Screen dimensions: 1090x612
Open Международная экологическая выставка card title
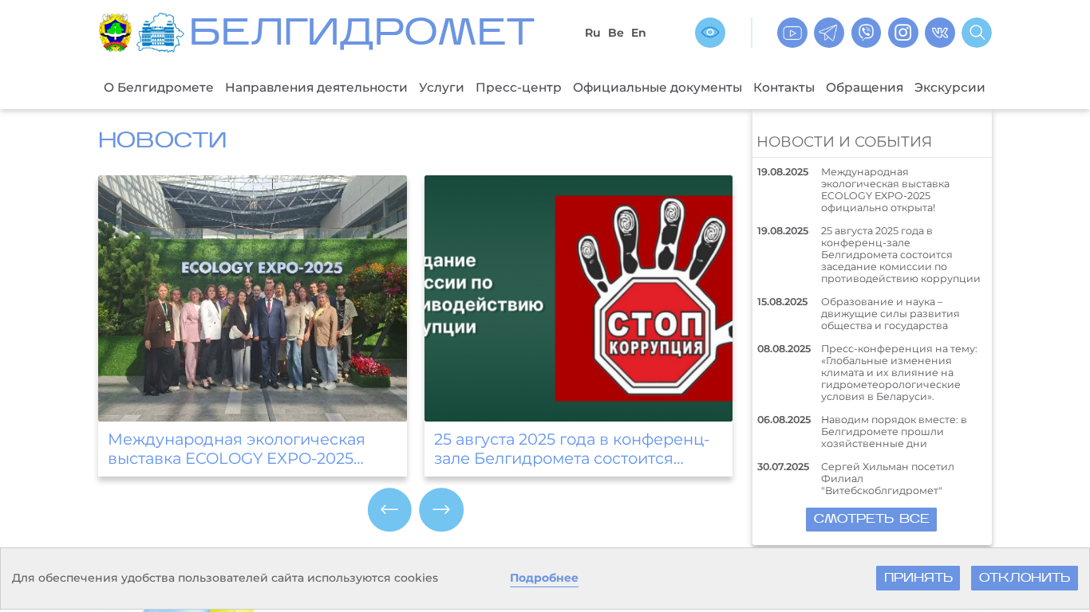[236, 449]
